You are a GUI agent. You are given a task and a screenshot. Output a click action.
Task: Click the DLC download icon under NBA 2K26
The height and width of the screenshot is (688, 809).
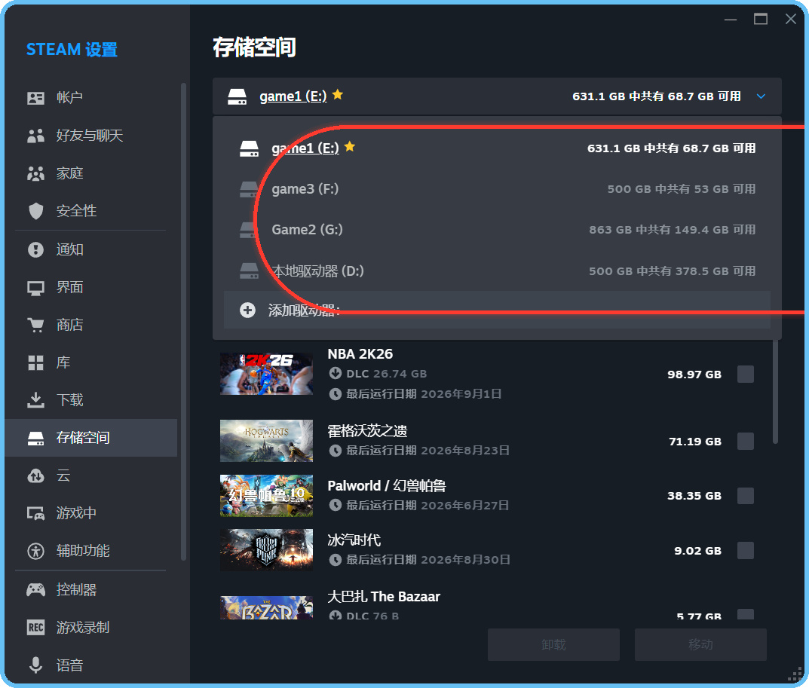336,374
